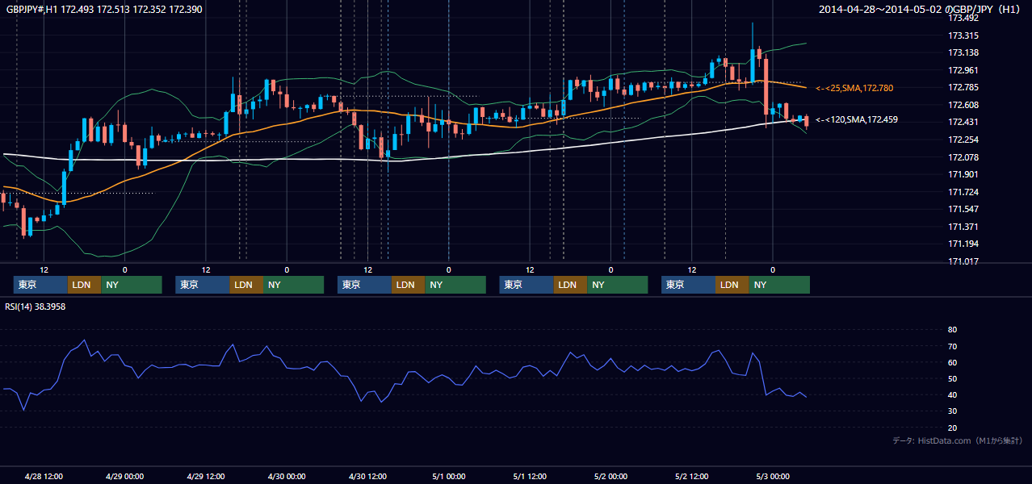Click the 5/2 12:00 time axis label
The image size is (1032, 484).
691,477
